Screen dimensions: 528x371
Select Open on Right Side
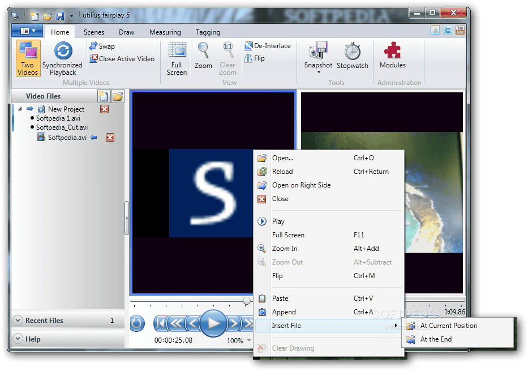pos(329,185)
